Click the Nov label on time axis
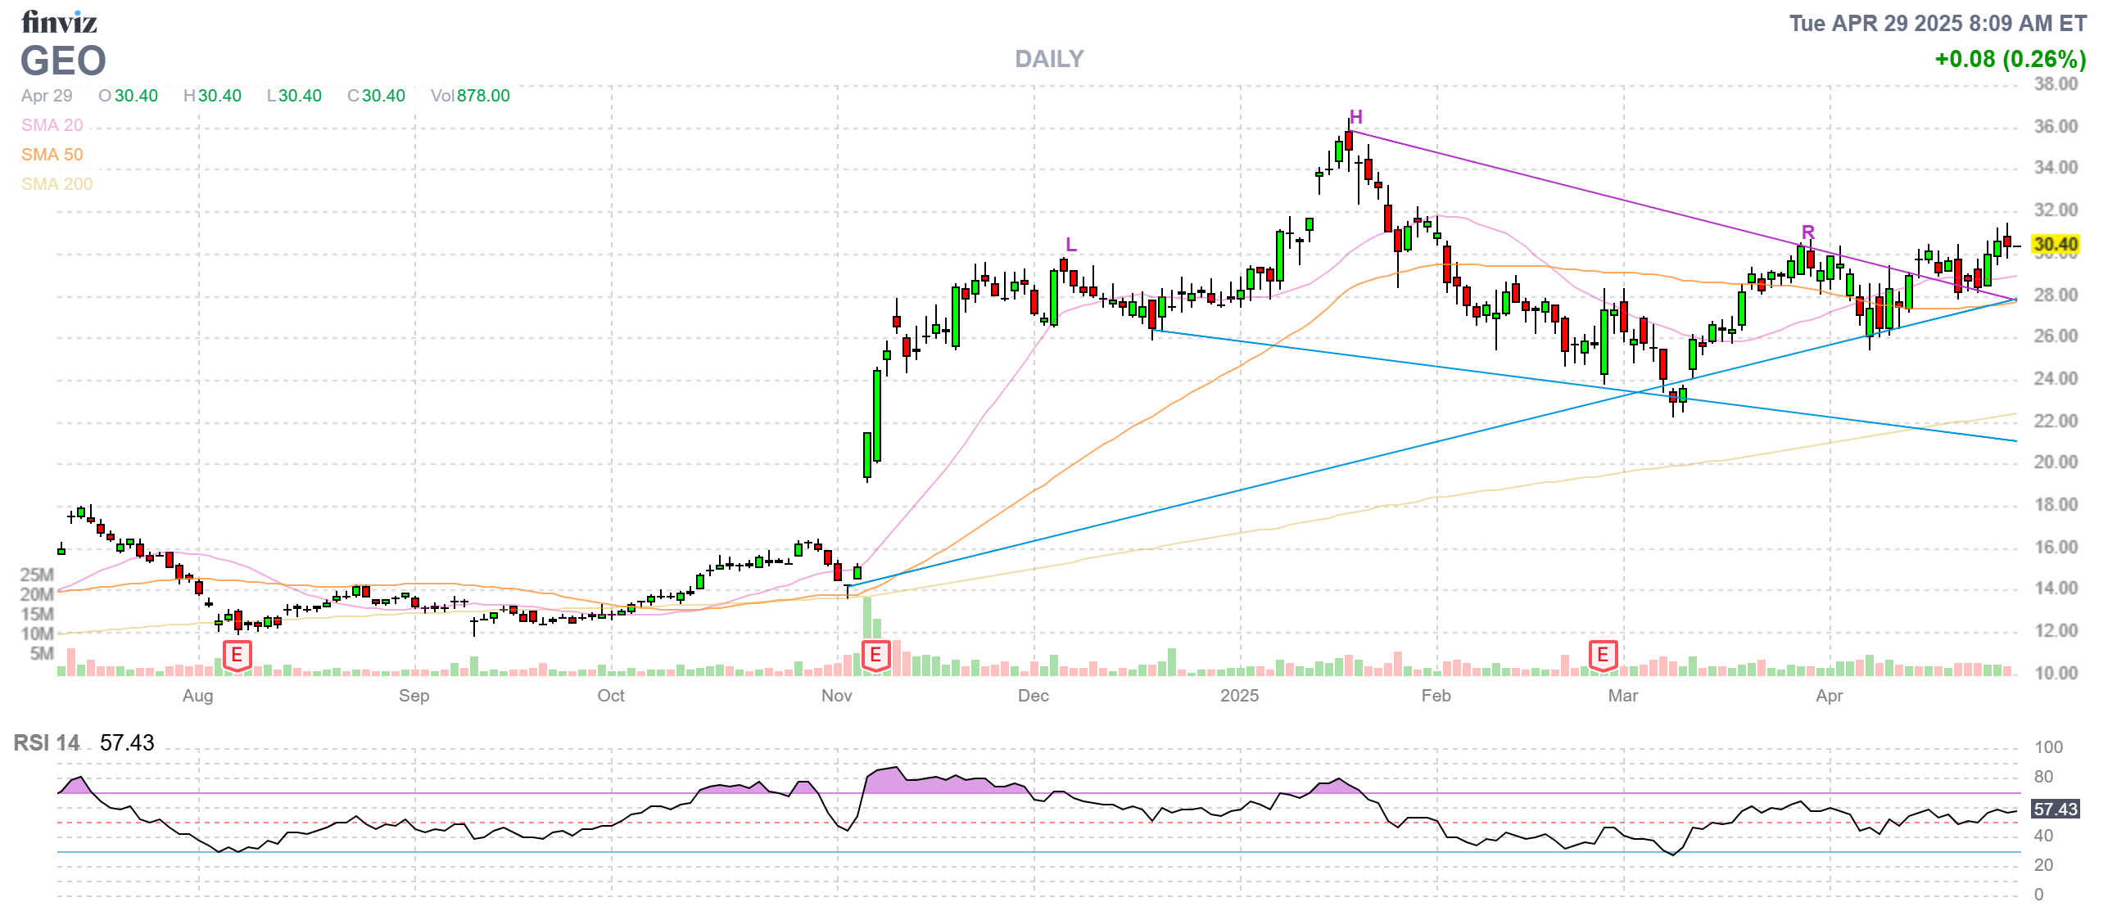Screen dimensions: 2108x920 coord(836,696)
